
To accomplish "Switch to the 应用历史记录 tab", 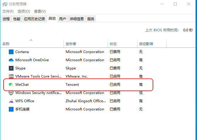I will pos(34,19).
